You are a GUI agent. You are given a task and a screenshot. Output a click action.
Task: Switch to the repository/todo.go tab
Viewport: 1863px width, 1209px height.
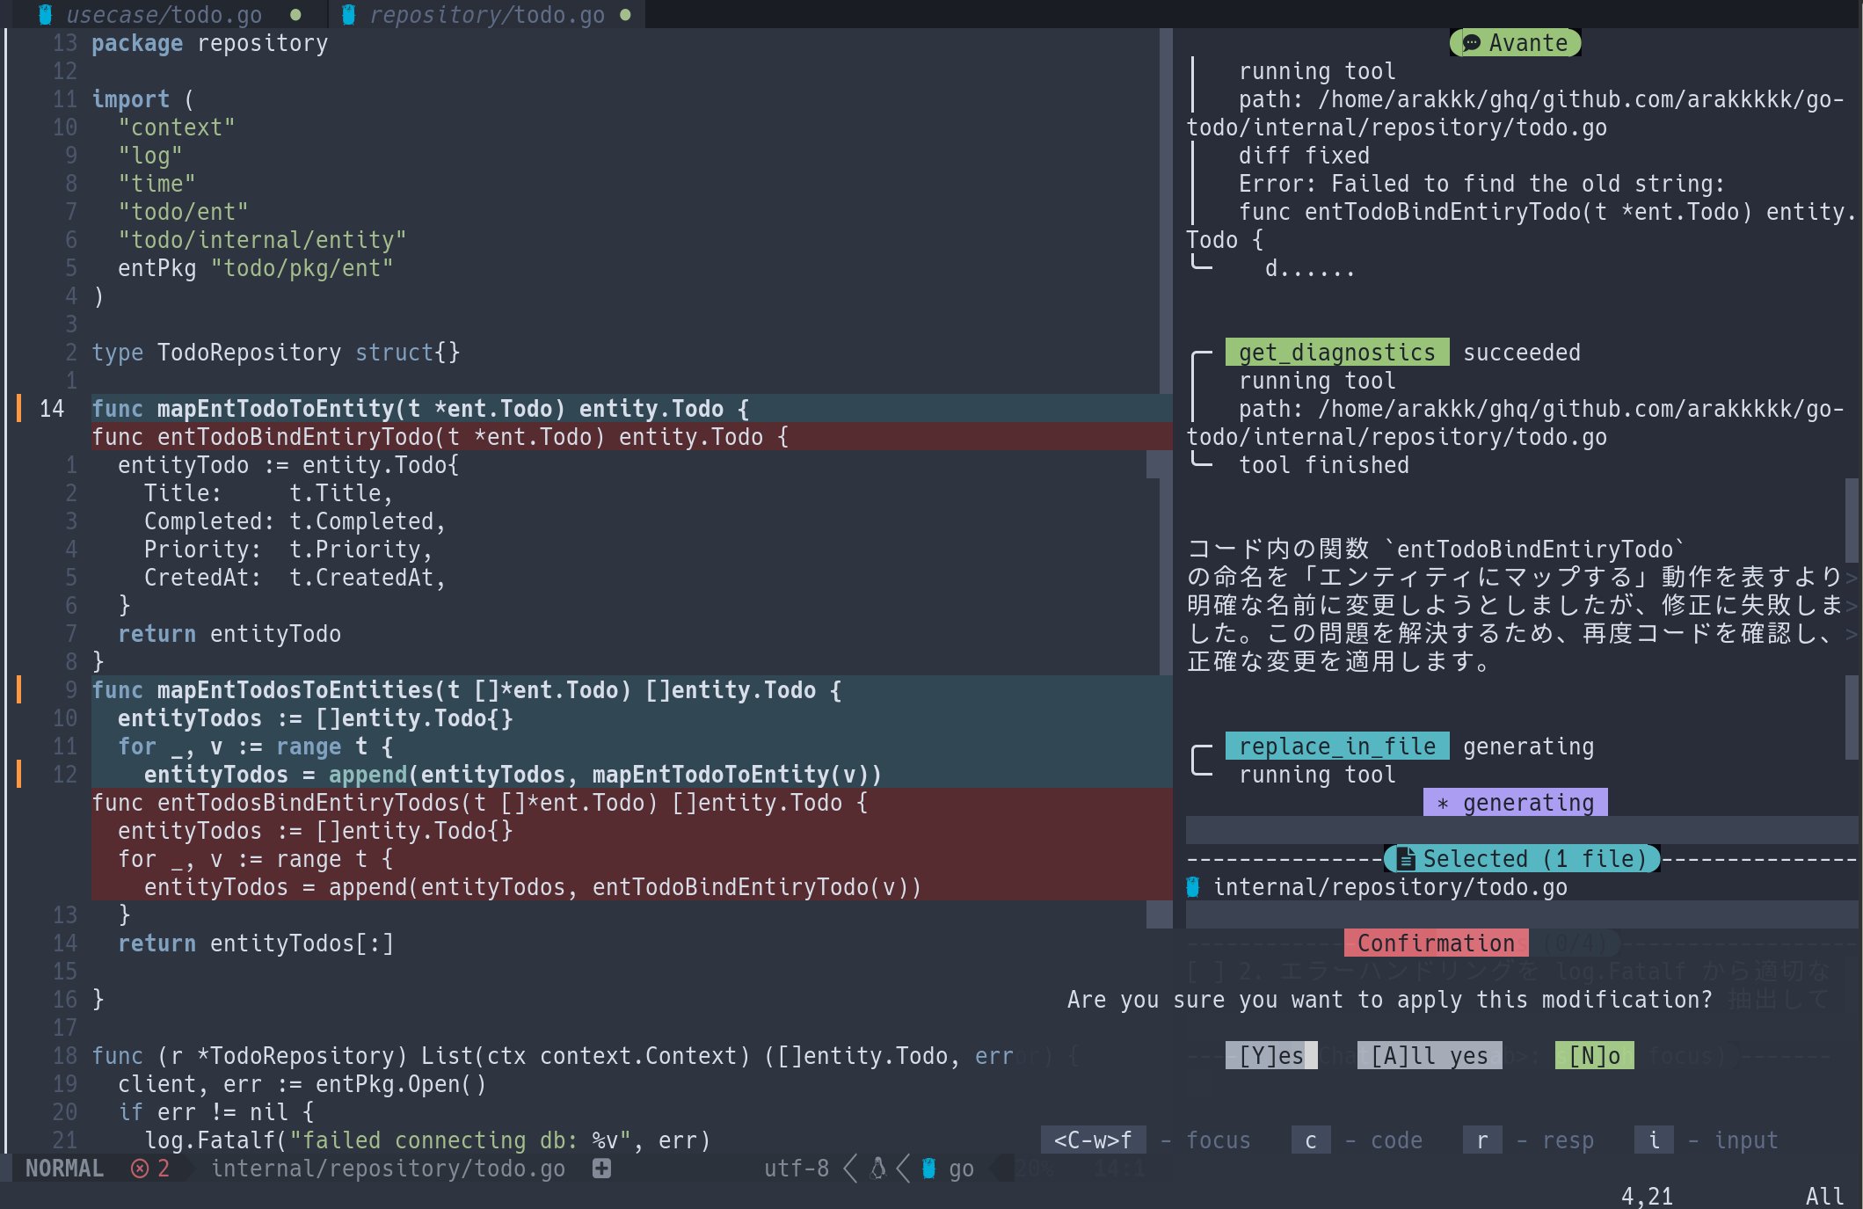coord(487,14)
